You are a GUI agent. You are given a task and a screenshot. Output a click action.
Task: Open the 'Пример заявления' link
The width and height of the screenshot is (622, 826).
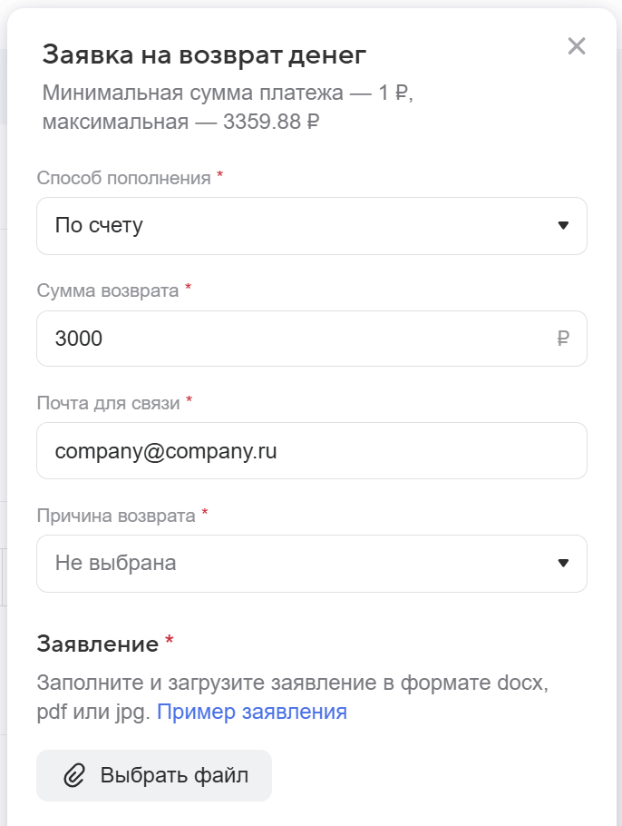point(252,712)
